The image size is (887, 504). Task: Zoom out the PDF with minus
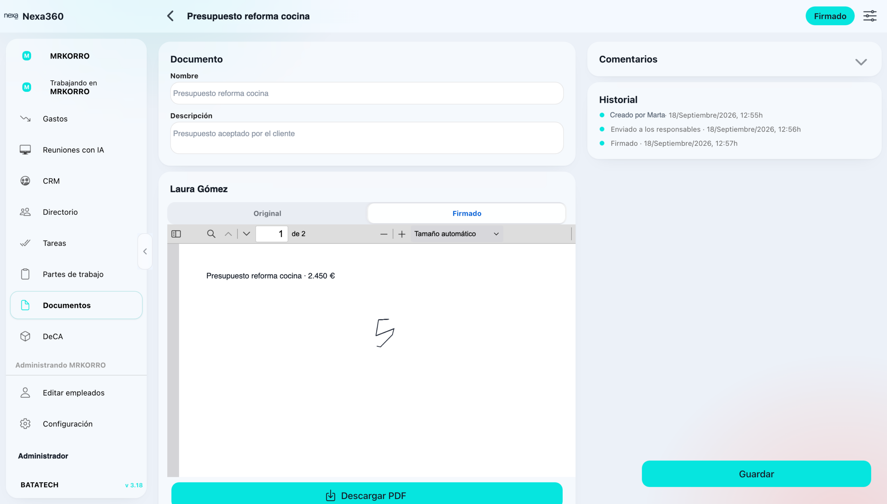384,234
